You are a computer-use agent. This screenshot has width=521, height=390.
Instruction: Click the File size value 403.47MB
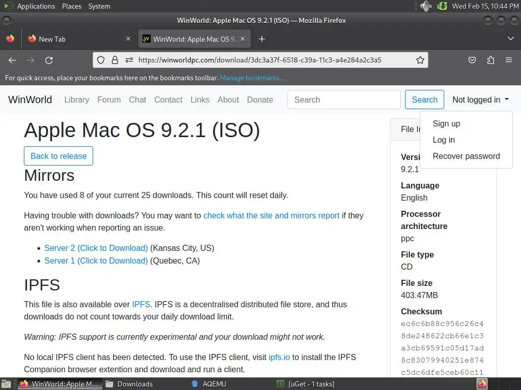pos(419,295)
